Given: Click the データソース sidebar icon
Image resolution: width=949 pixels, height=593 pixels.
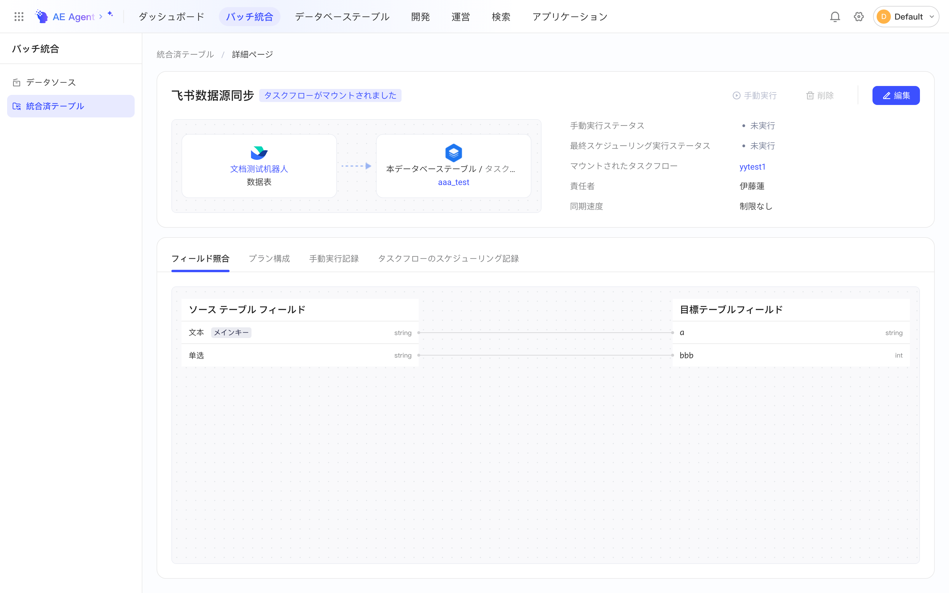Looking at the screenshot, I should pyautogui.click(x=17, y=82).
